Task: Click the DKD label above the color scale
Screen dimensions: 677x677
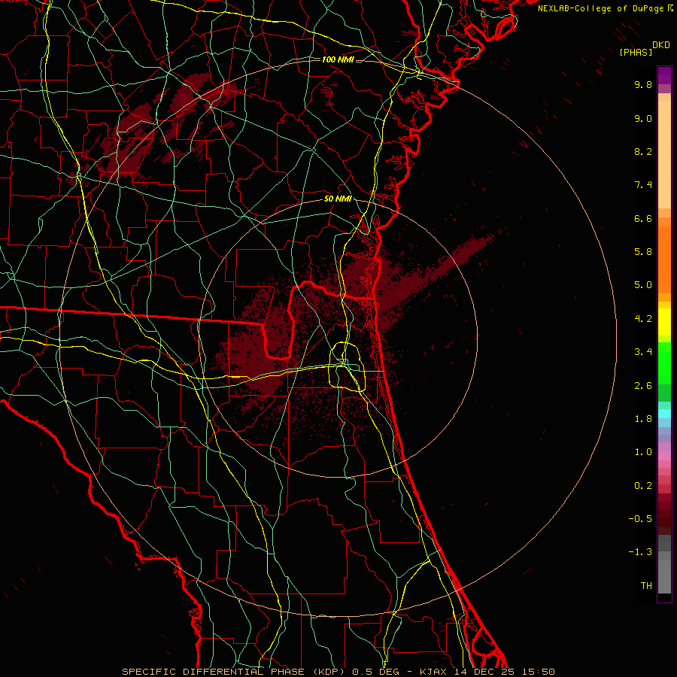Action: (661, 45)
